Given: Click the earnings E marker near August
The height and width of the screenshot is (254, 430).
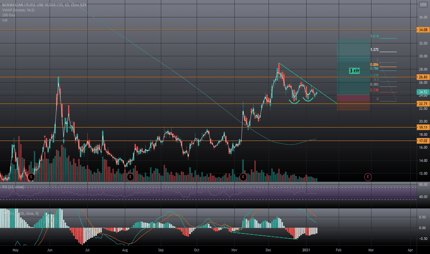Looking at the screenshot, I should 130,177.
